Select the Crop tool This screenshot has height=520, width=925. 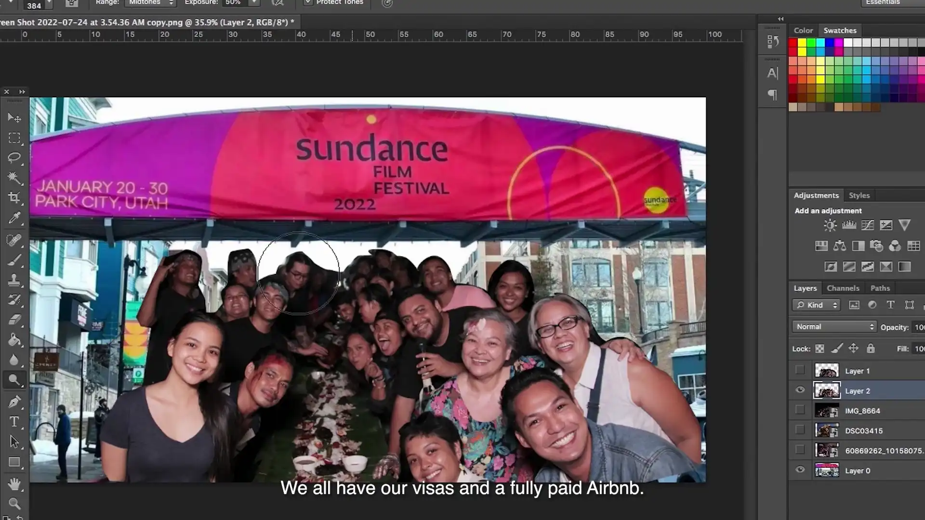pos(14,198)
